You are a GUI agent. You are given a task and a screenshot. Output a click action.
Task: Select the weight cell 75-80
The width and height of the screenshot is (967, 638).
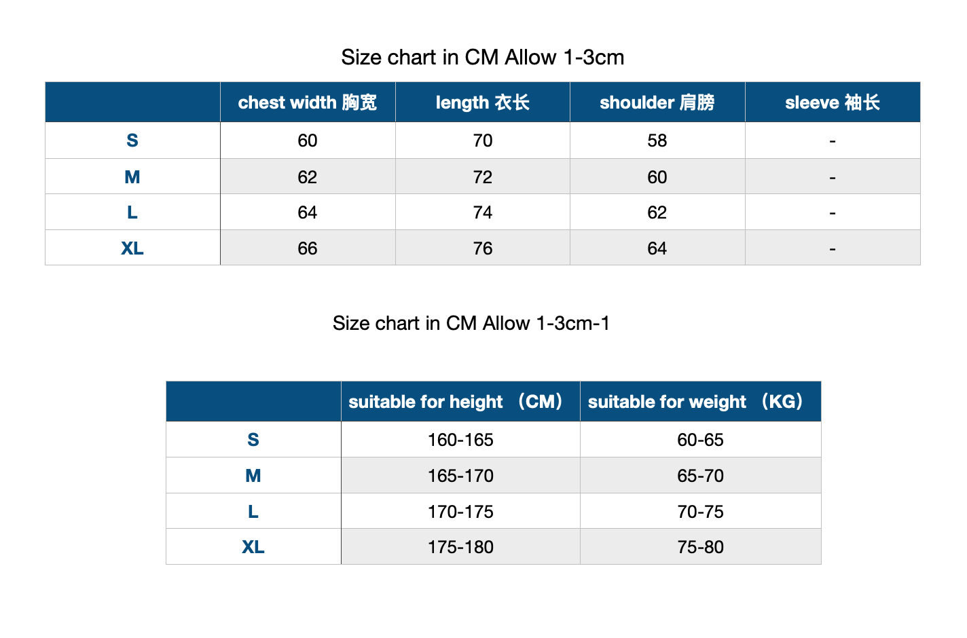pyautogui.click(x=701, y=546)
